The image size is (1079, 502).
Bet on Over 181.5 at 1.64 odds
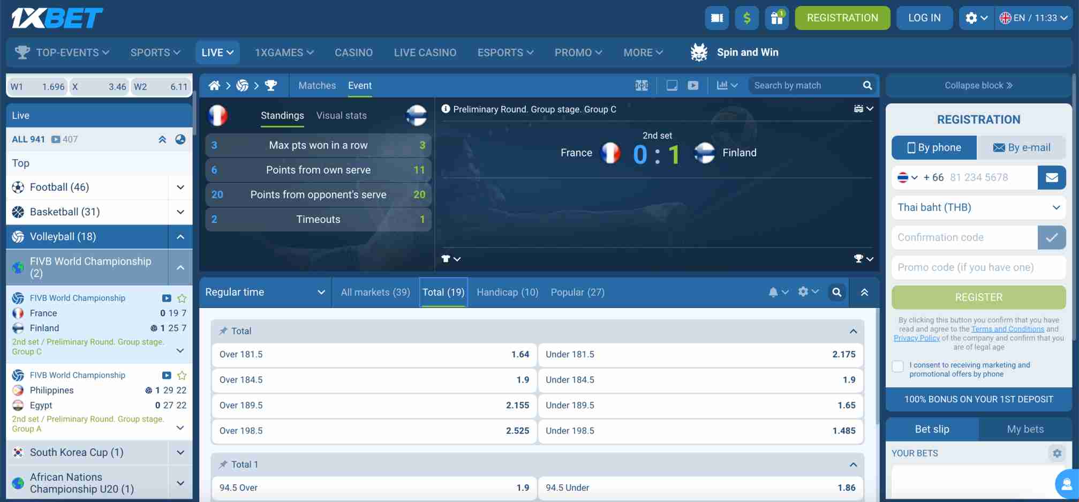(374, 354)
